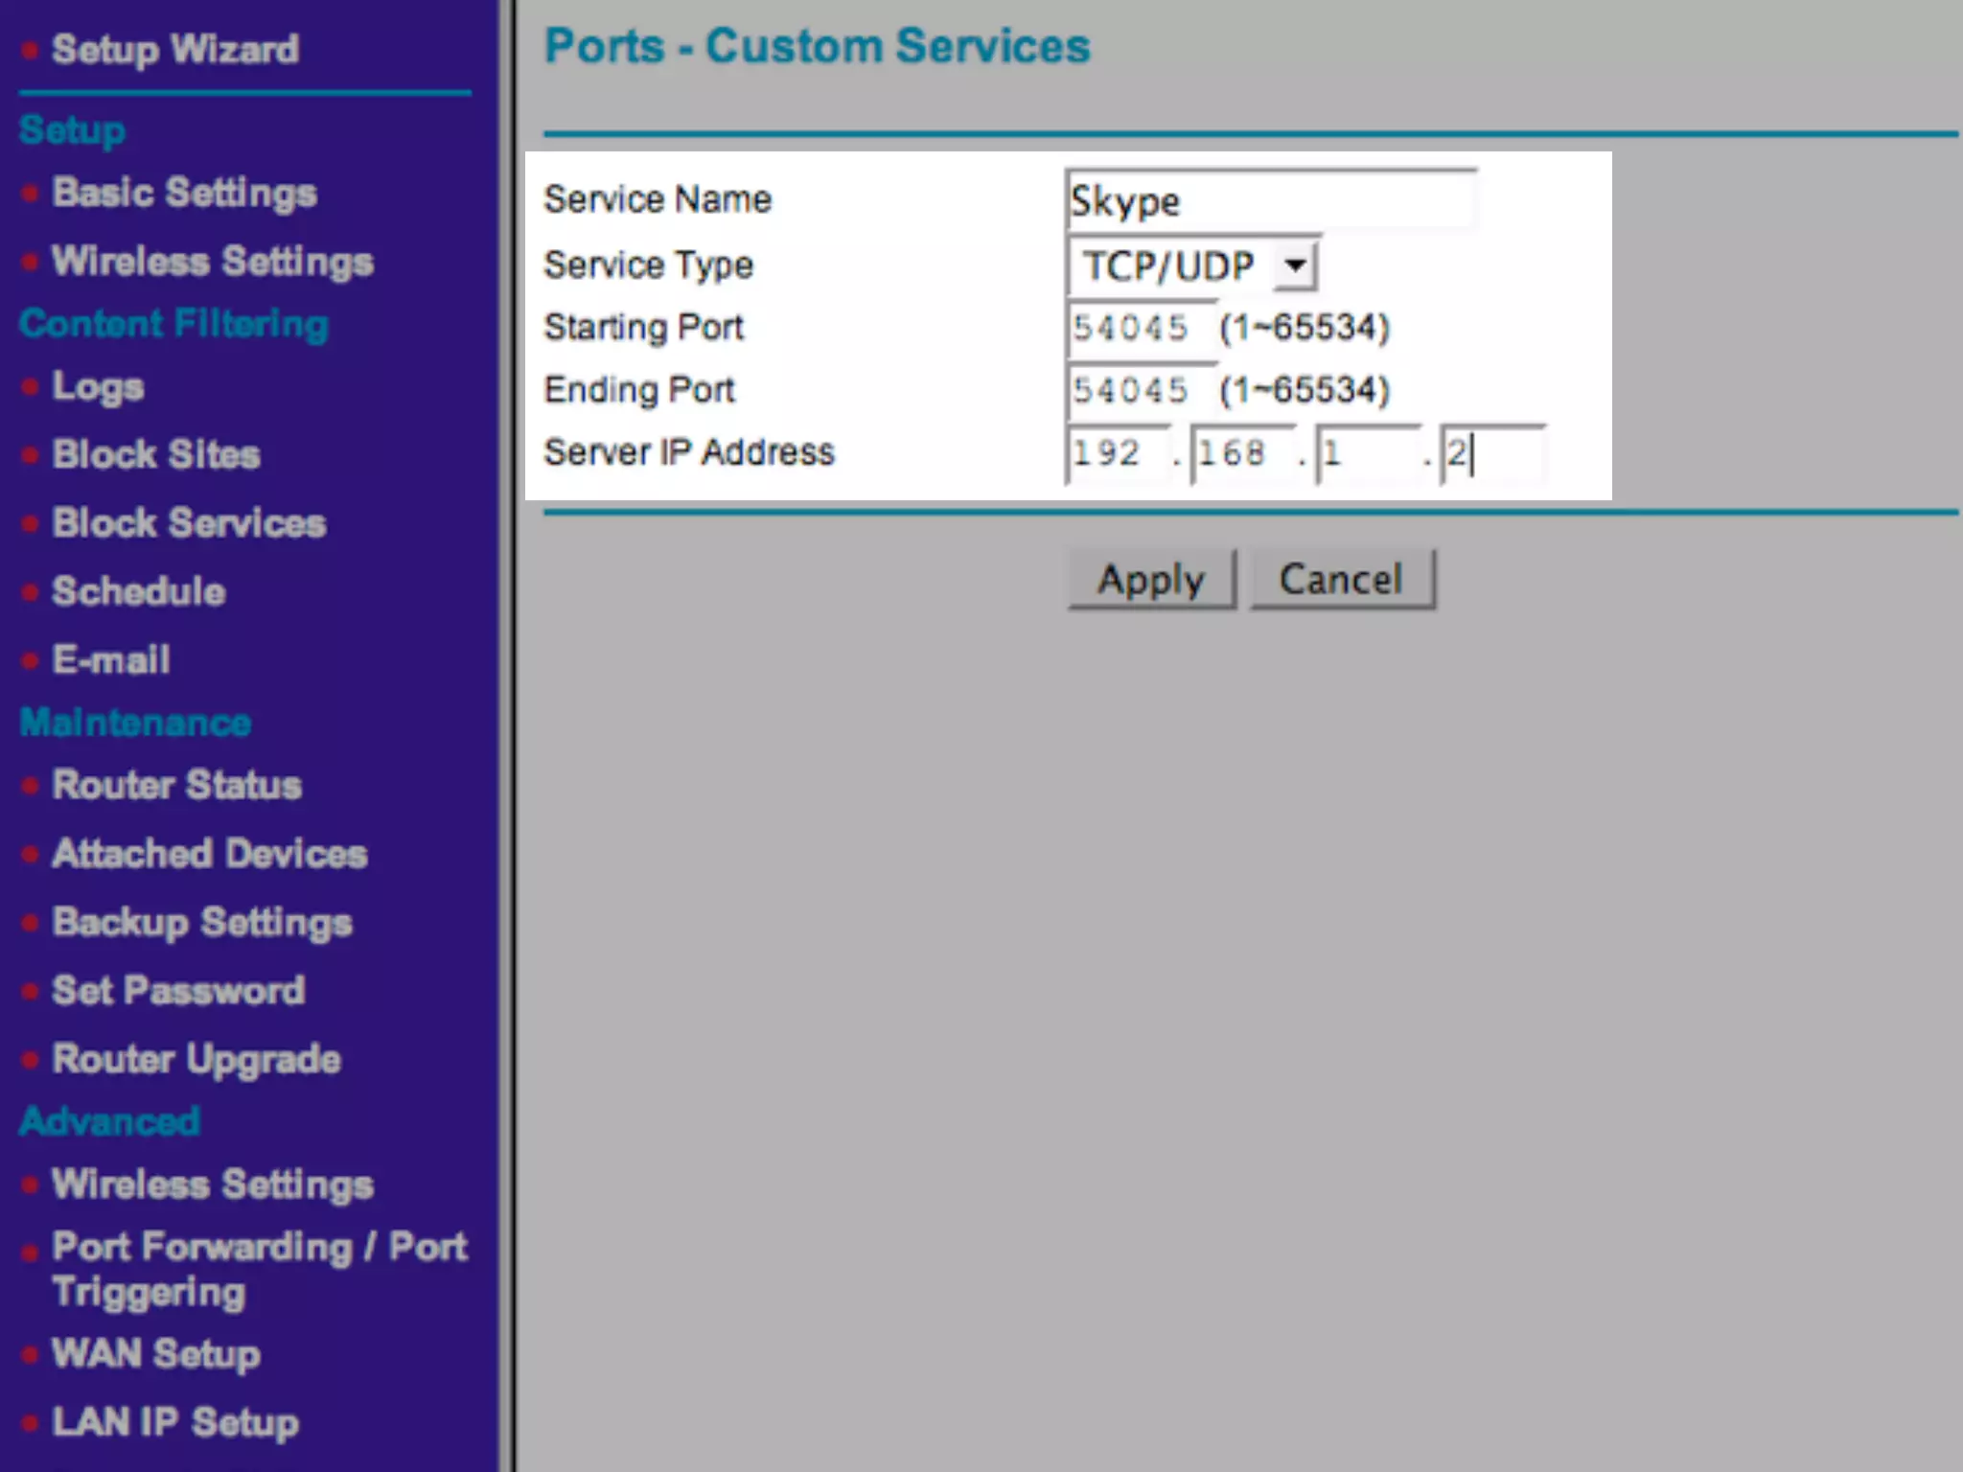Screen dimensions: 1963x1472
Task: Select Block Services in sidebar
Action: [x=189, y=523]
